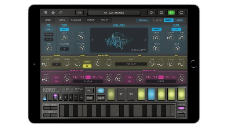Select AMP EG mode

87,66
